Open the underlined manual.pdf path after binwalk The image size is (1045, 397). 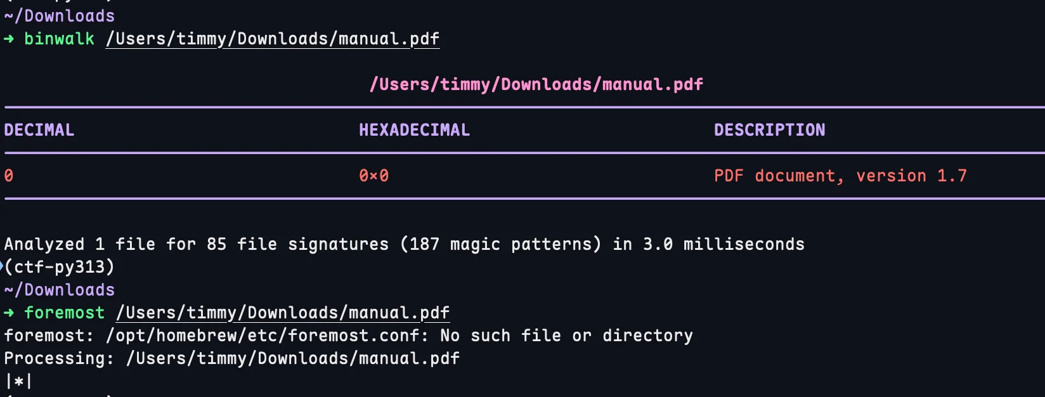[x=273, y=39]
